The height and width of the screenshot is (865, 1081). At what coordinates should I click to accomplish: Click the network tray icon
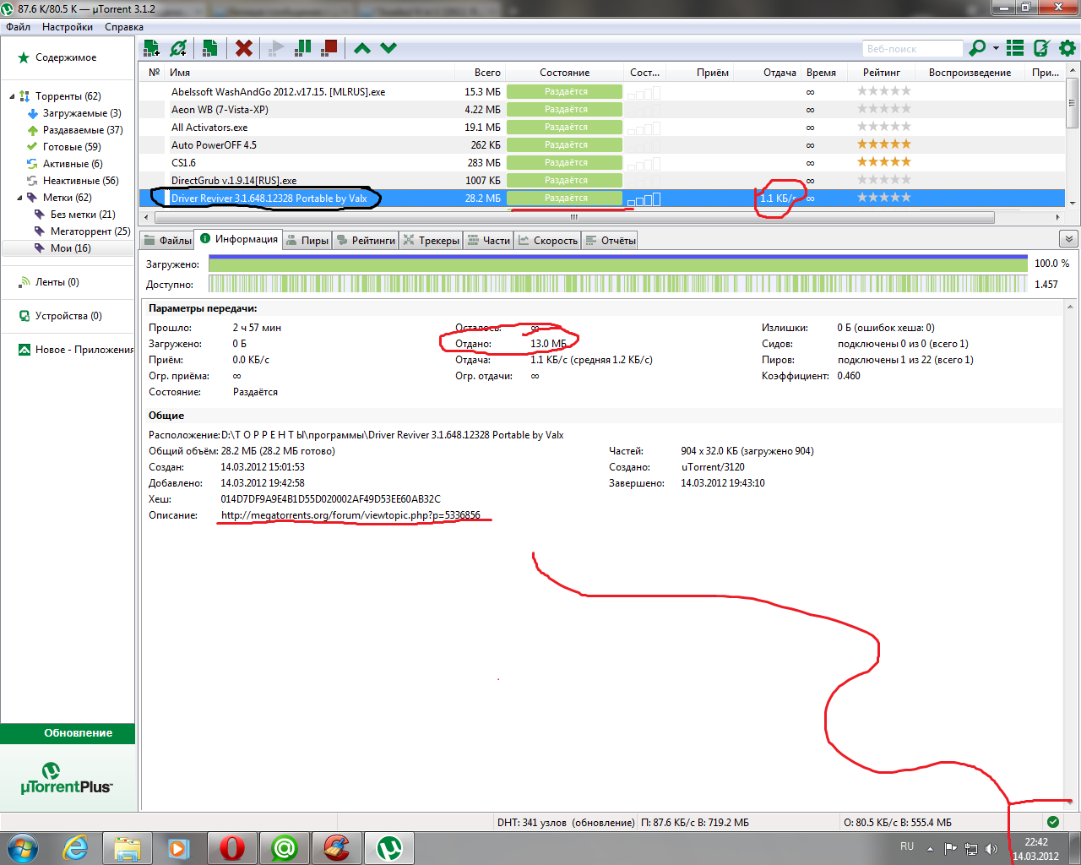coord(971,848)
